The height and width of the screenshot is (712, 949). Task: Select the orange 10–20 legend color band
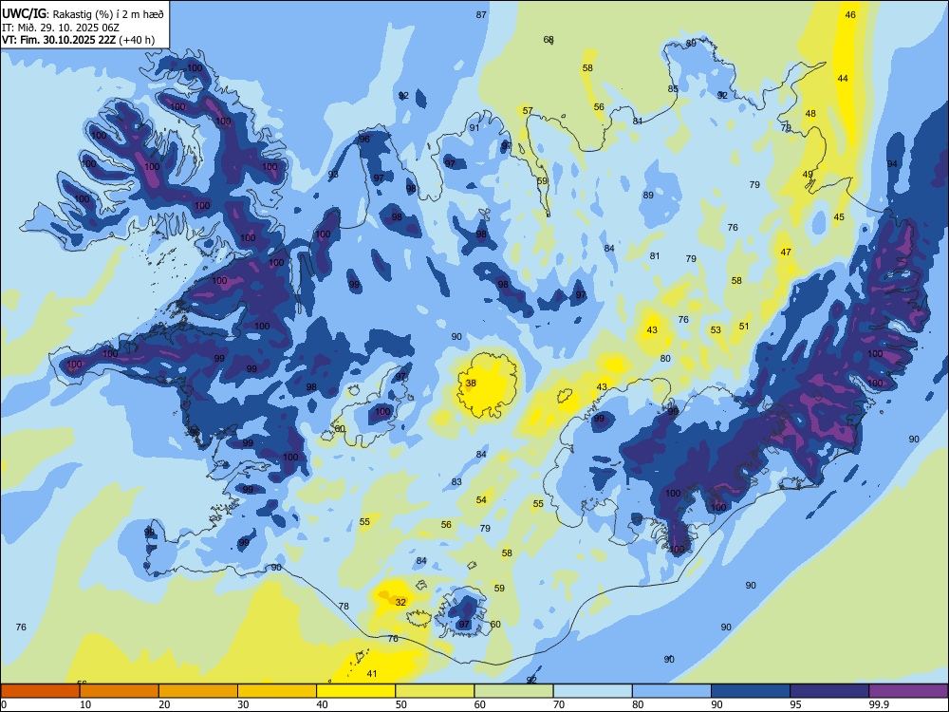pyautogui.click(x=120, y=691)
